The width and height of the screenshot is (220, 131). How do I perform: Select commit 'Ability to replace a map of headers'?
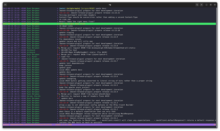click(x=85, y=96)
